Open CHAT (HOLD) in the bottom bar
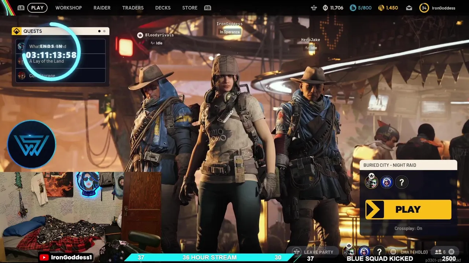 point(414,252)
